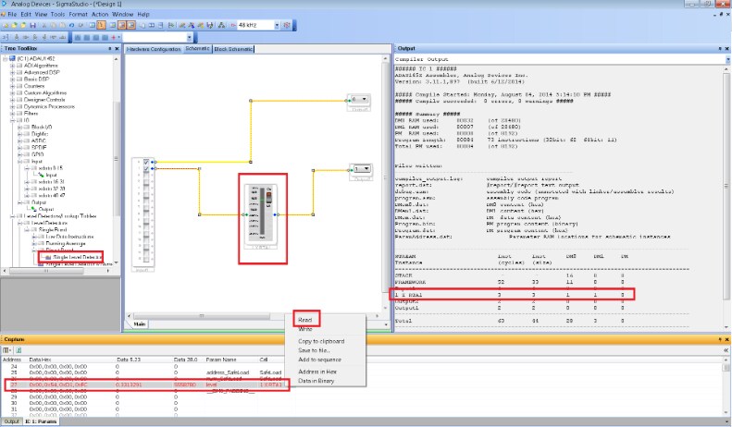Click the orange highlighted toolbar icon with number 1
Image resolution: width=732 pixels, height=427 pixels.
[101, 25]
